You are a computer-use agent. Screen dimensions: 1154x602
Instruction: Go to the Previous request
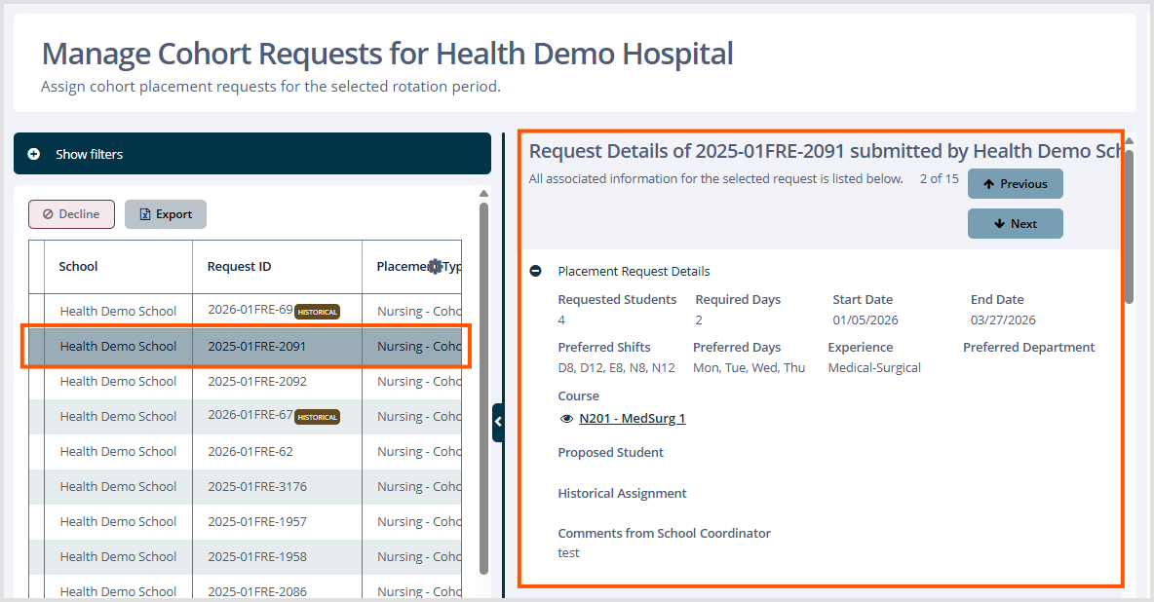point(1015,184)
